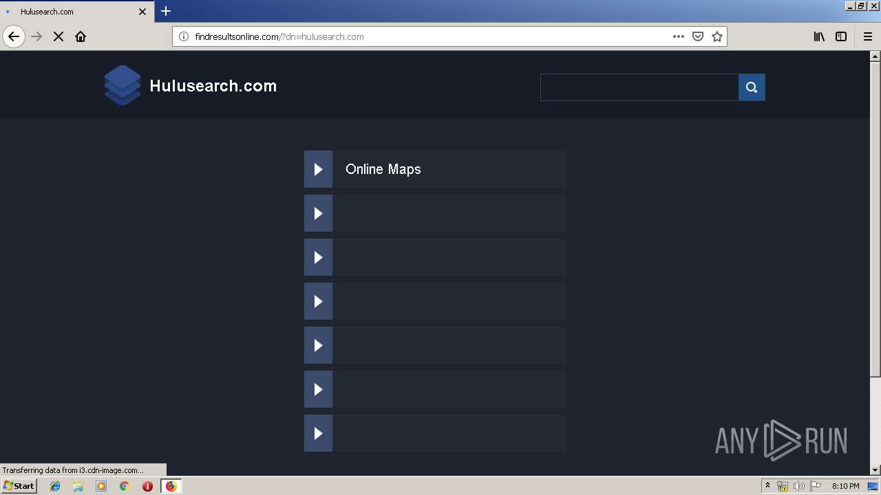
Task: Save page to Pocket icon
Action: click(698, 36)
